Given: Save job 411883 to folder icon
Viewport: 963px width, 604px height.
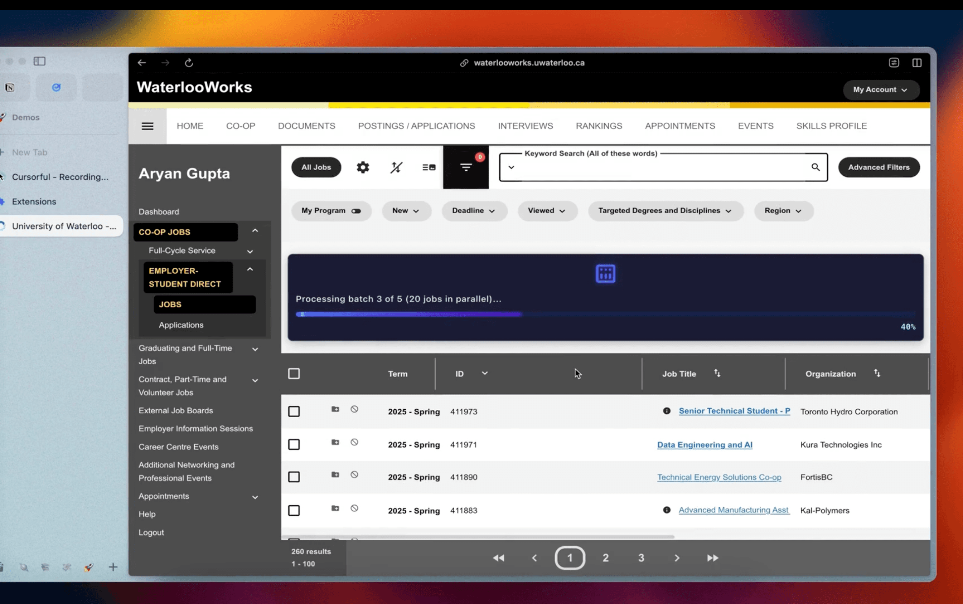Looking at the screenshot, I should click(335, 508).
